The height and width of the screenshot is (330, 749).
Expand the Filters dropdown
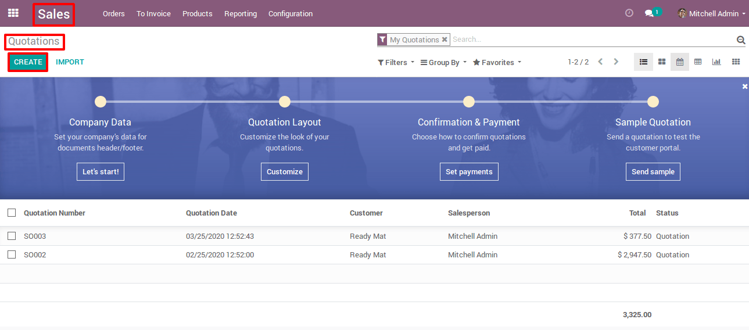pyautogui.click(x=396, y=62)
